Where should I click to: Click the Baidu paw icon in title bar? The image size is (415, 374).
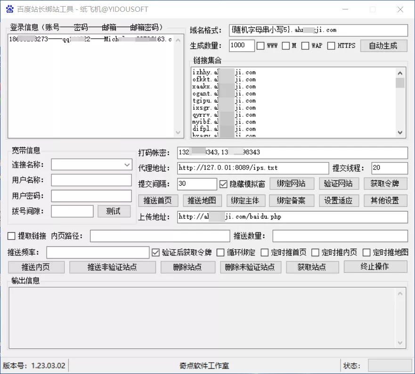[x=10, y=9]
